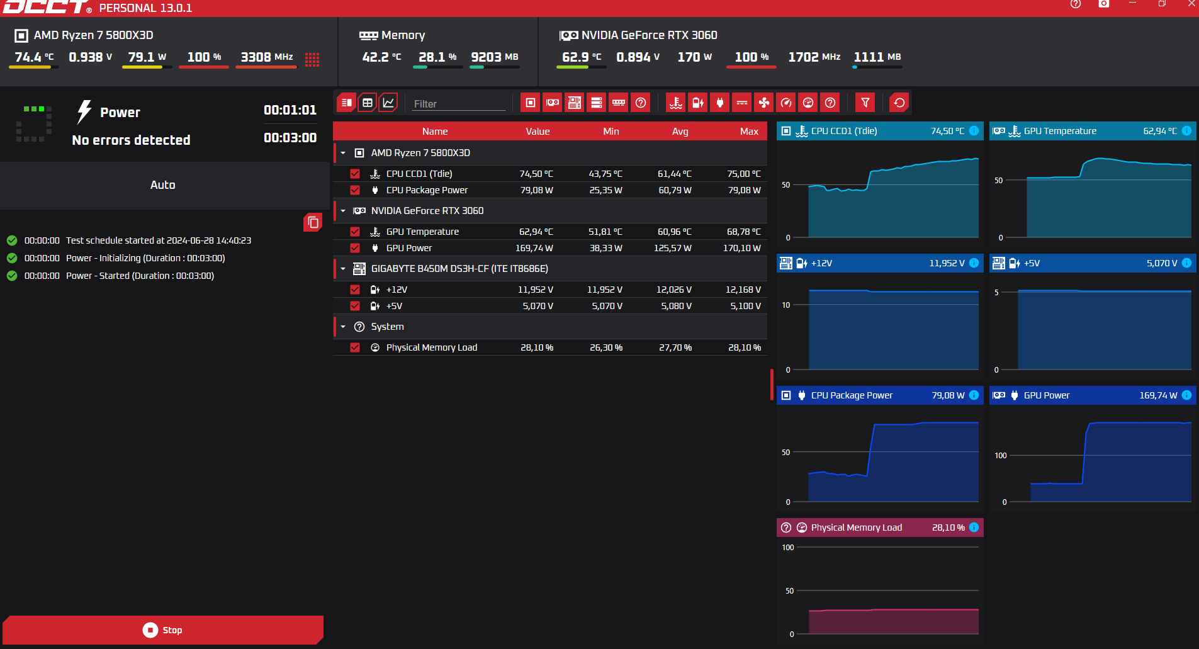Click the GPU hardware filter icon
The image size is (1199, 649).
point(553,103)
